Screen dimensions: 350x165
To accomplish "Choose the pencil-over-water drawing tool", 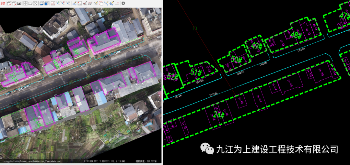I will (75, 3).
